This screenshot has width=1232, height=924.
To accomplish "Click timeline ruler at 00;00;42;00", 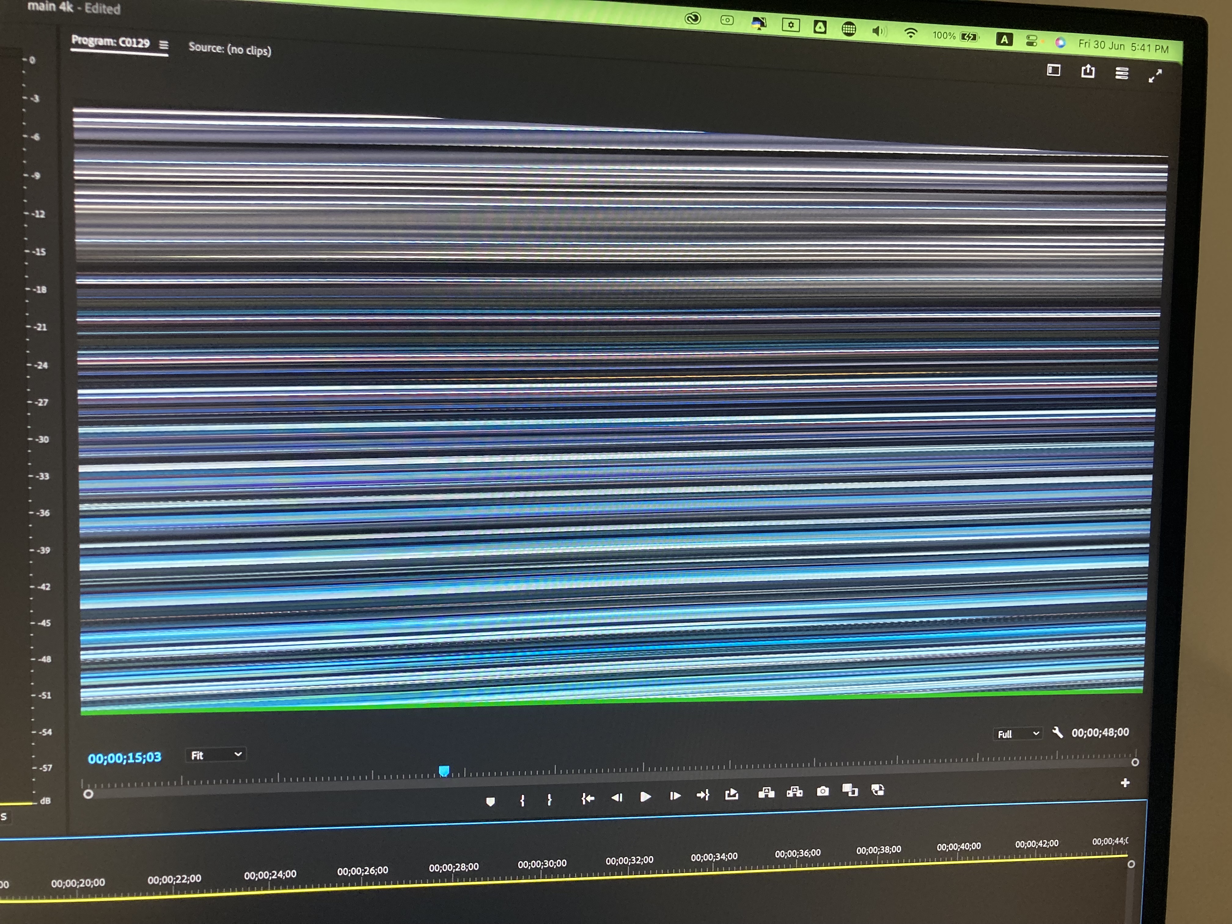I will pos(1036,844).
